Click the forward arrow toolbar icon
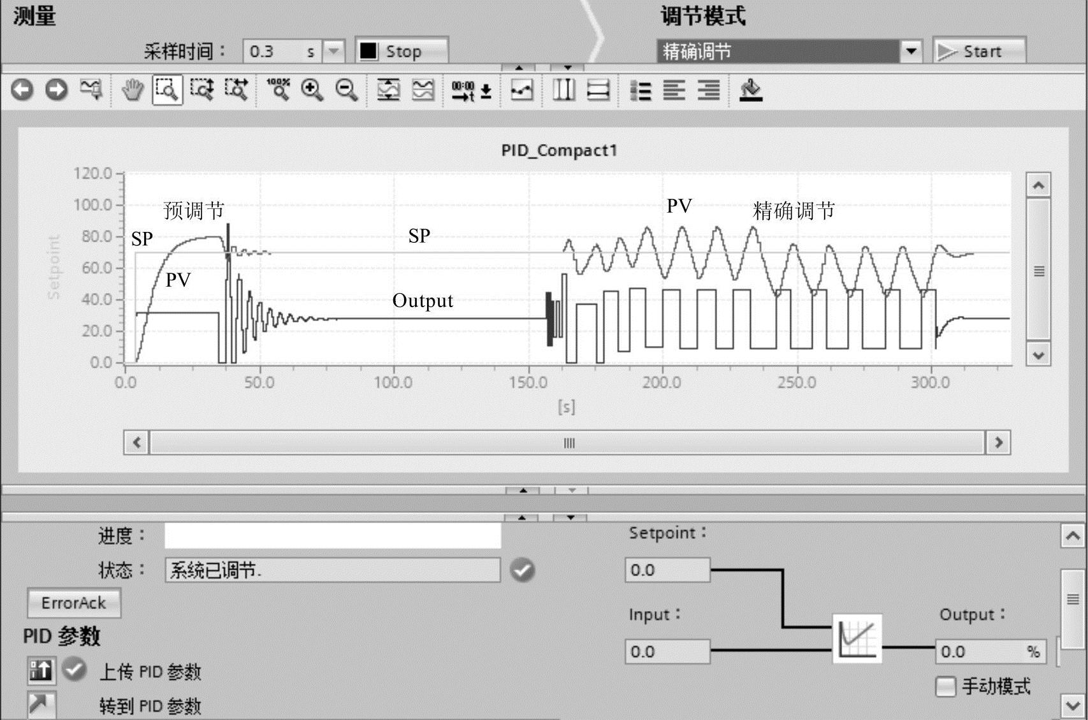1088x720 pixels. (x=57, y=90)
